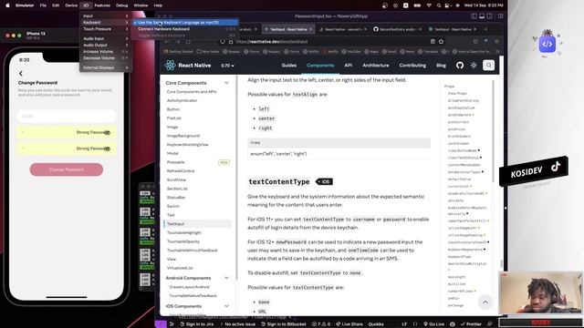Choose Increase Volume from I/O menu
Viewport: 584px width, 328px height.
(106, 52)
